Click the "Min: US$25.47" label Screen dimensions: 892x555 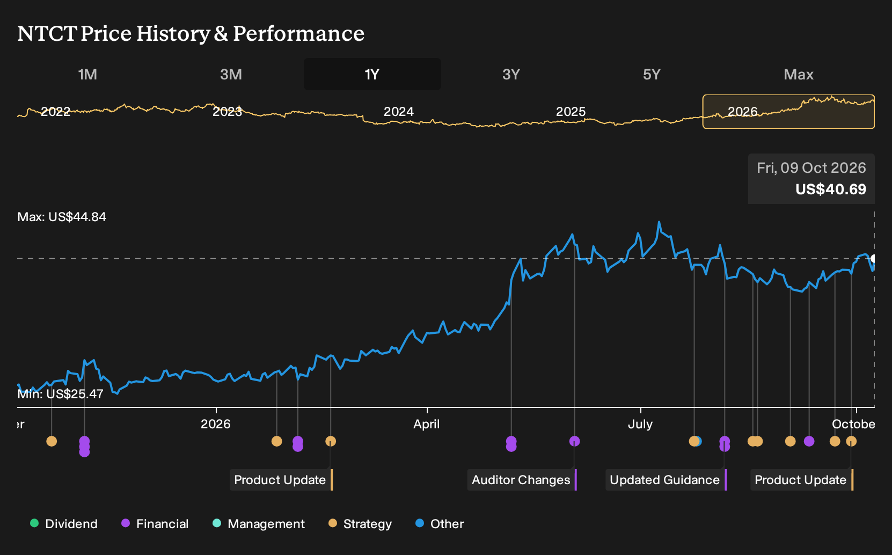(60, 394)
